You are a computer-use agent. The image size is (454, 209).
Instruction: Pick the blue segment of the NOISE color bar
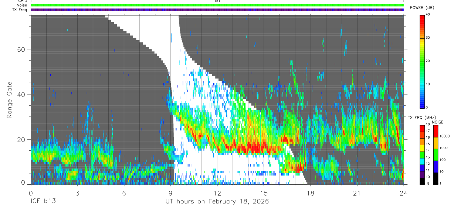tap(436, 167)
